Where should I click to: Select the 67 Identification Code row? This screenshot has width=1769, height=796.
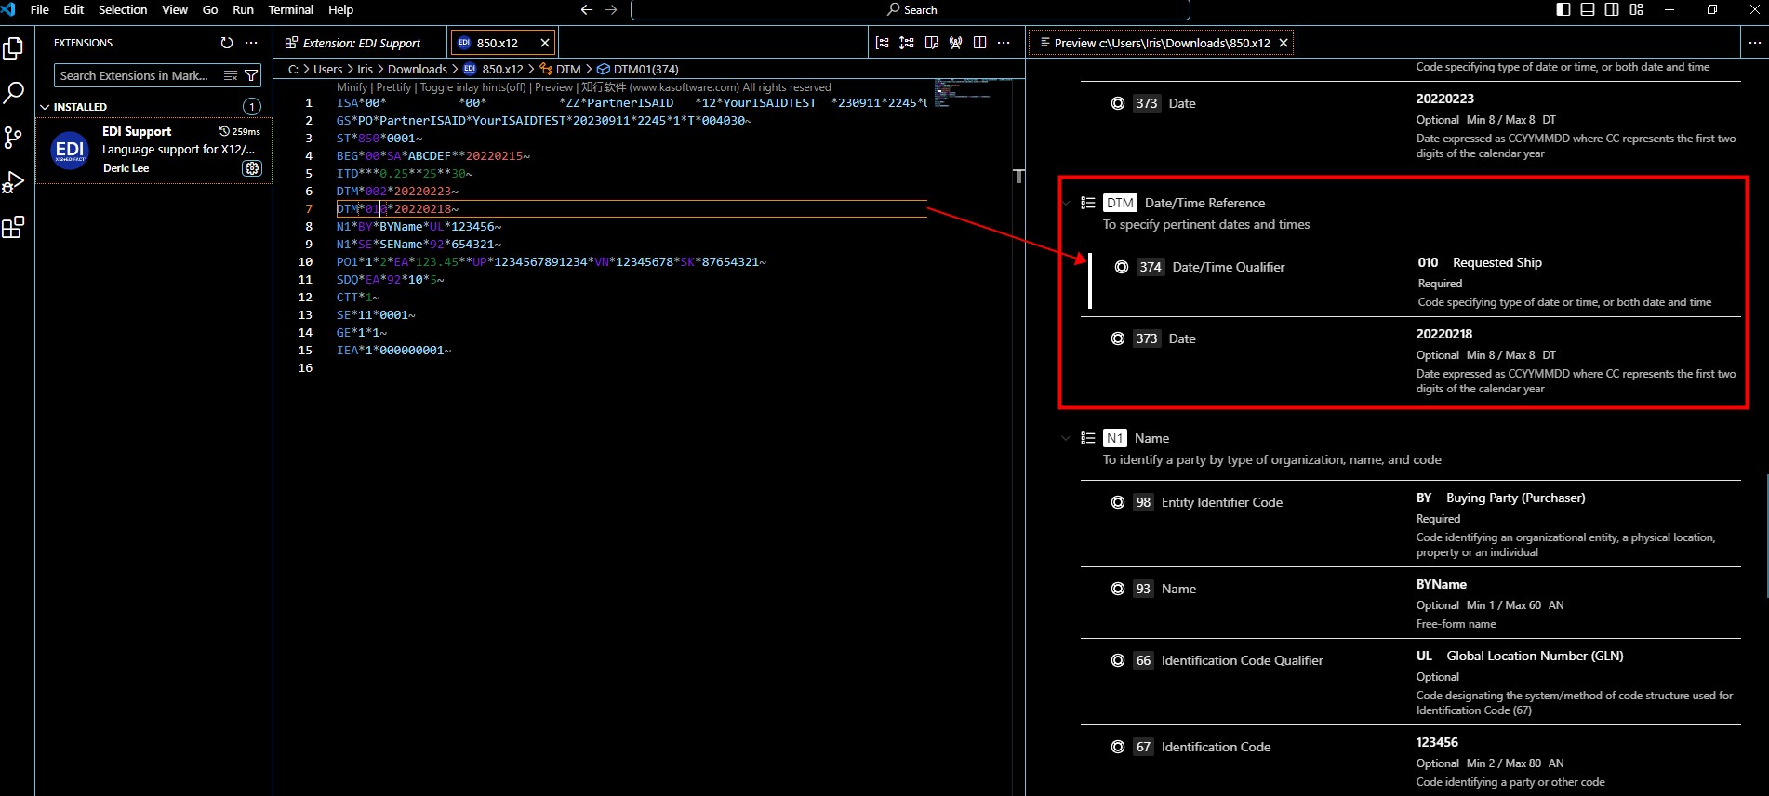[x=1411, y=761]
